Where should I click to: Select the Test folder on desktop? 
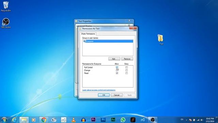160,40
